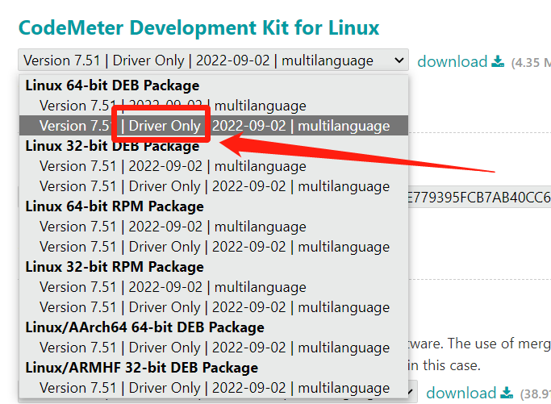Image resolution: width=551 pixels, height=404 pixels.
Task: Click the bottom "download" link text
Action: pos(461,393)
